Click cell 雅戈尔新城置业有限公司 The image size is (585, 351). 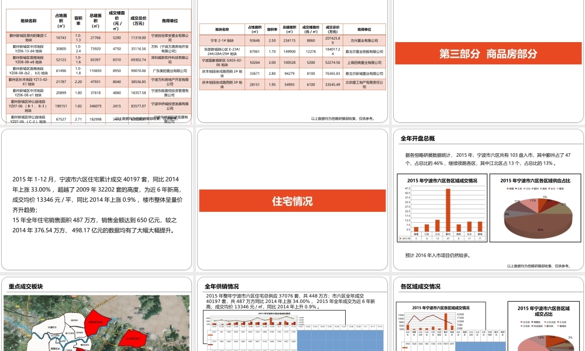click(x=364, y=74)
